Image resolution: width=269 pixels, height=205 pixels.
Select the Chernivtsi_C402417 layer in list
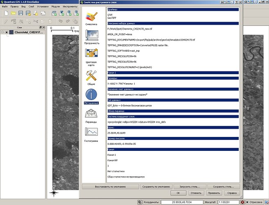pos(29,32)
